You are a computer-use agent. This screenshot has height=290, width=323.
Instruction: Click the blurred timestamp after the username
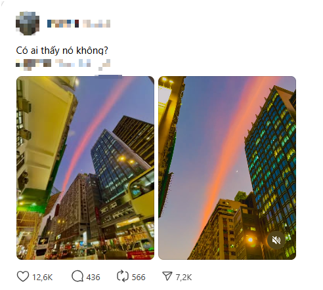click(x=97, y=24)
